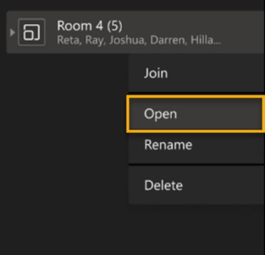
Task: Click the orange-outlined Open item
Action: click(x=195, y=114)
